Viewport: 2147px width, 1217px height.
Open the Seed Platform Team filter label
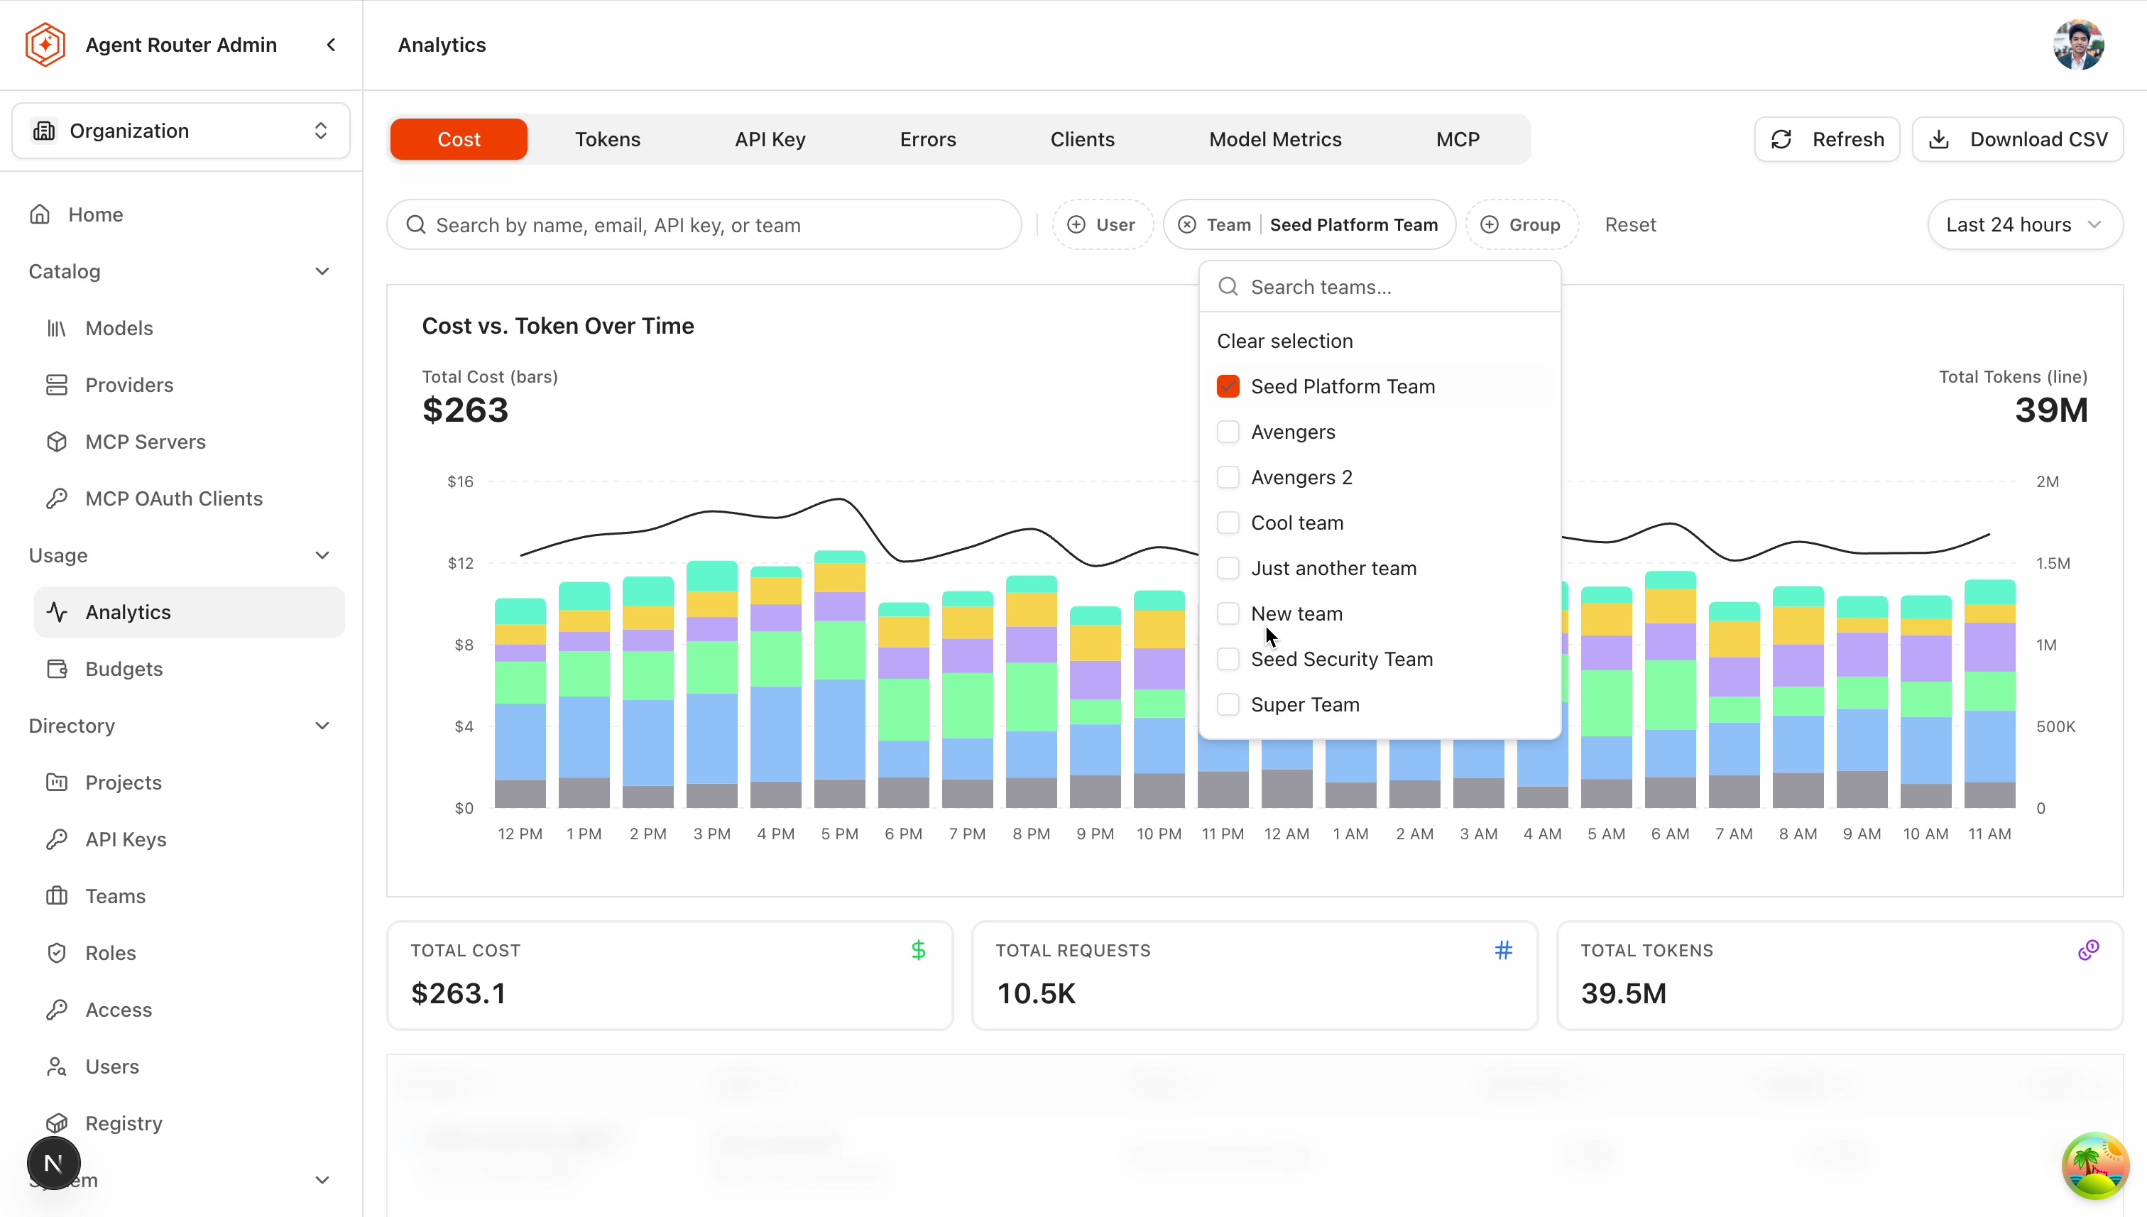pos(1354,225)
